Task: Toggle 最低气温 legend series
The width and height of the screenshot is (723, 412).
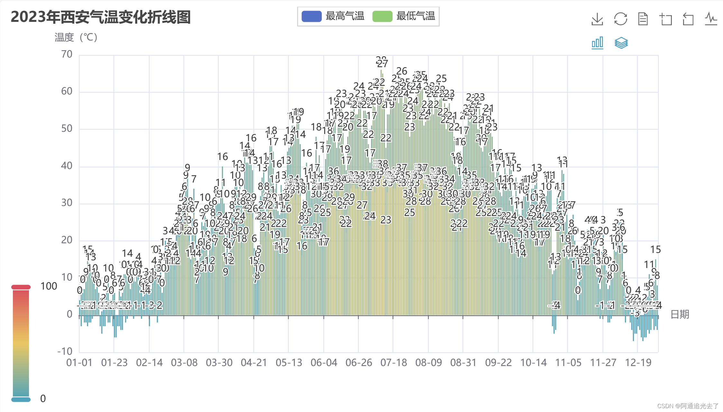Action: (x=404, y=16)
